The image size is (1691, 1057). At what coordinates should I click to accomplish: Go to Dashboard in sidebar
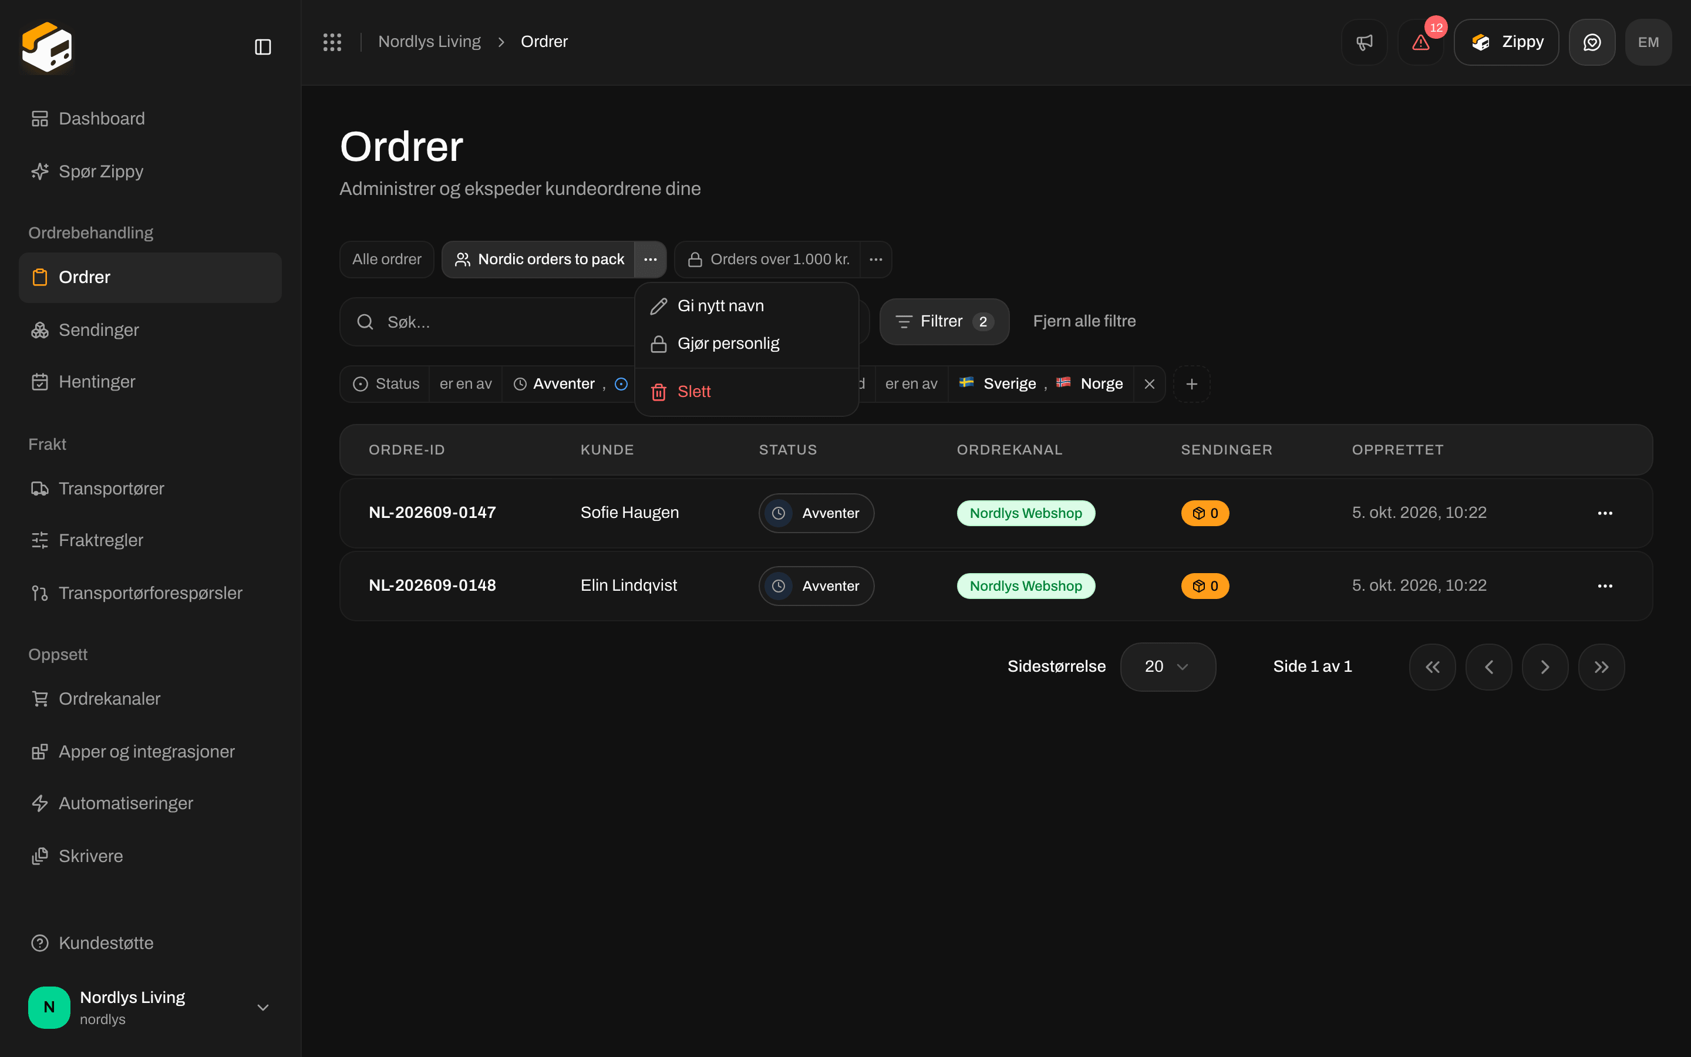coord(150,119)
